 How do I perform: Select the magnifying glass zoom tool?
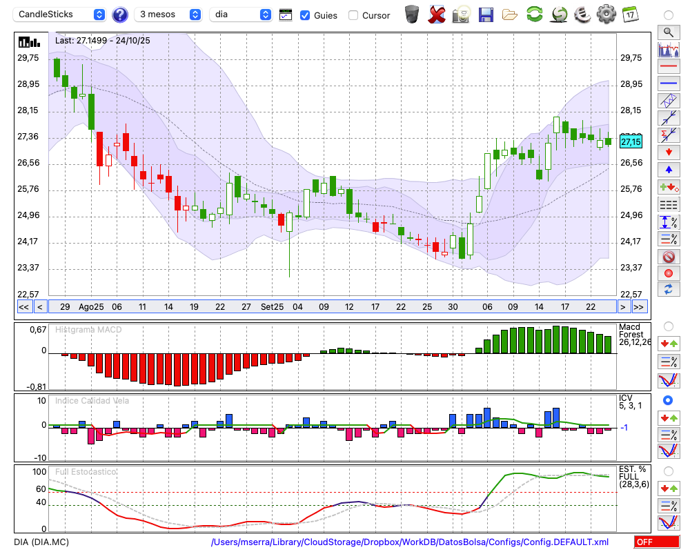669,32
